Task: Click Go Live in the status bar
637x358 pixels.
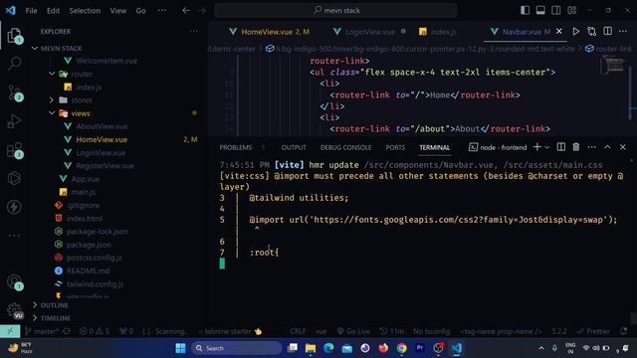Action: [x=353, y=331]
